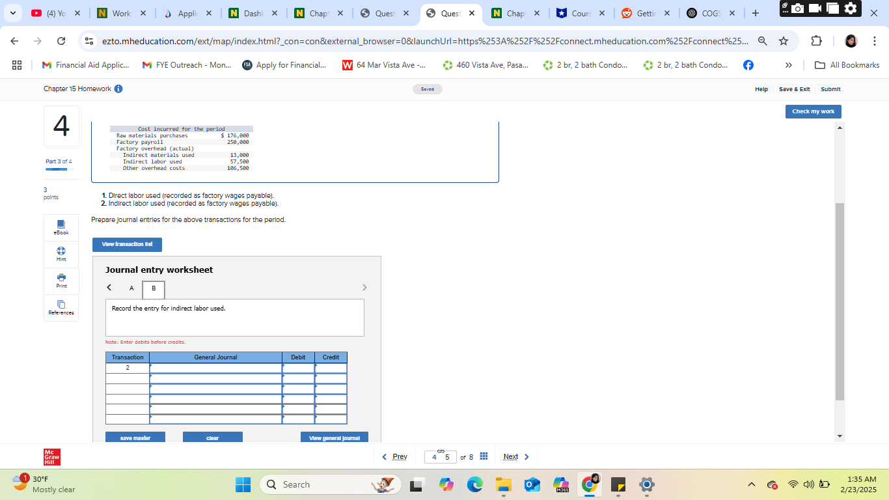The width and height of the screenshot is (889, 500).
Task: Go to the Next question
Action: pos(517,456)
